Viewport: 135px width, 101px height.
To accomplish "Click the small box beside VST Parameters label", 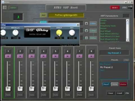I will pyautogui.click(x=126, y=16).
